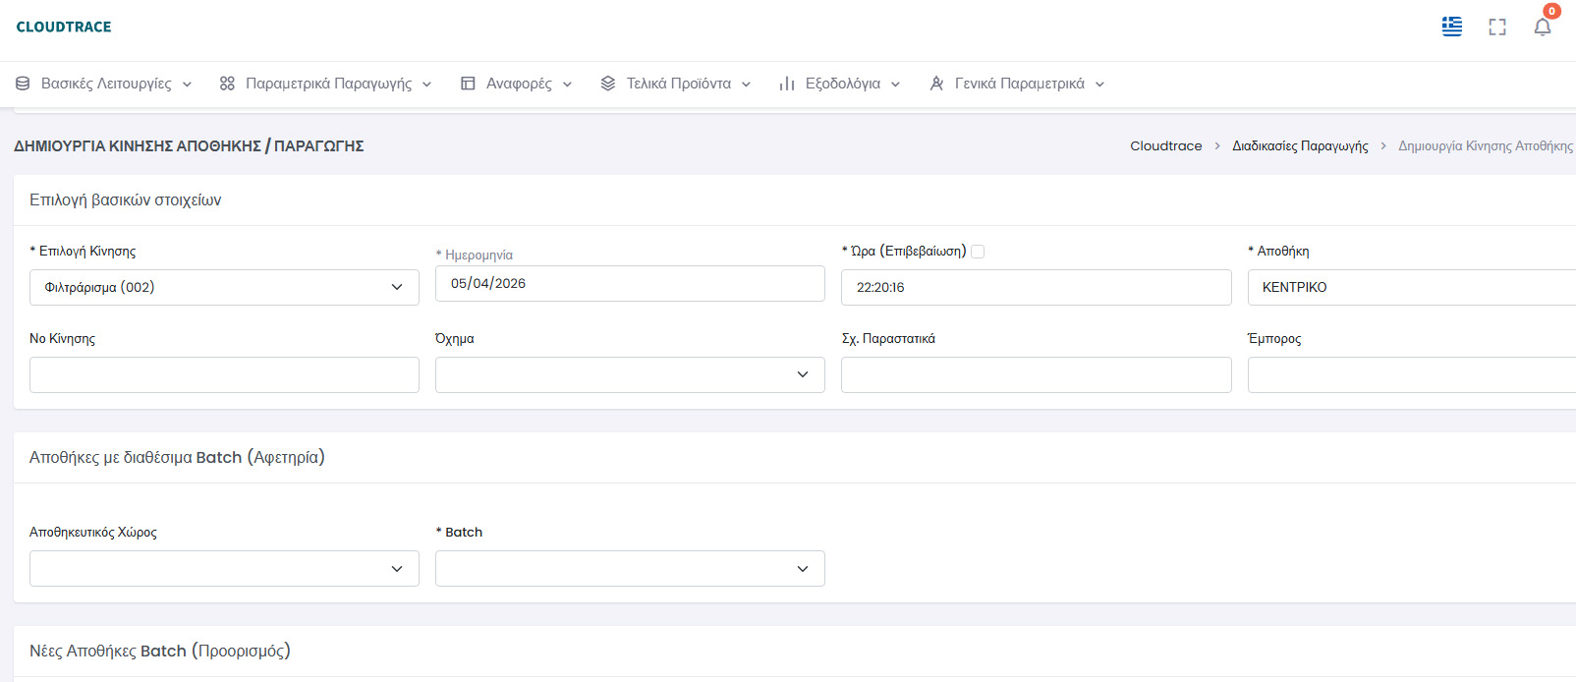Screen dimensions: 1576x682
Task: Click the grid icon beside Παραμετρικά Παραγωγής
Action: tap(227, 84)
